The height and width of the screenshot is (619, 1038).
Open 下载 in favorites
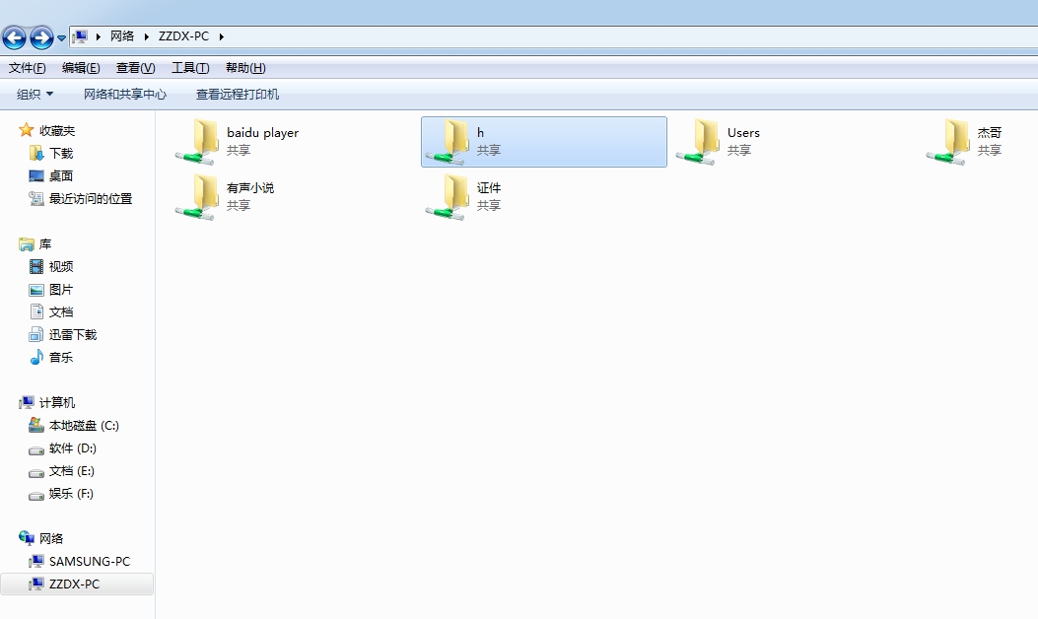click(x=61, y=153)
